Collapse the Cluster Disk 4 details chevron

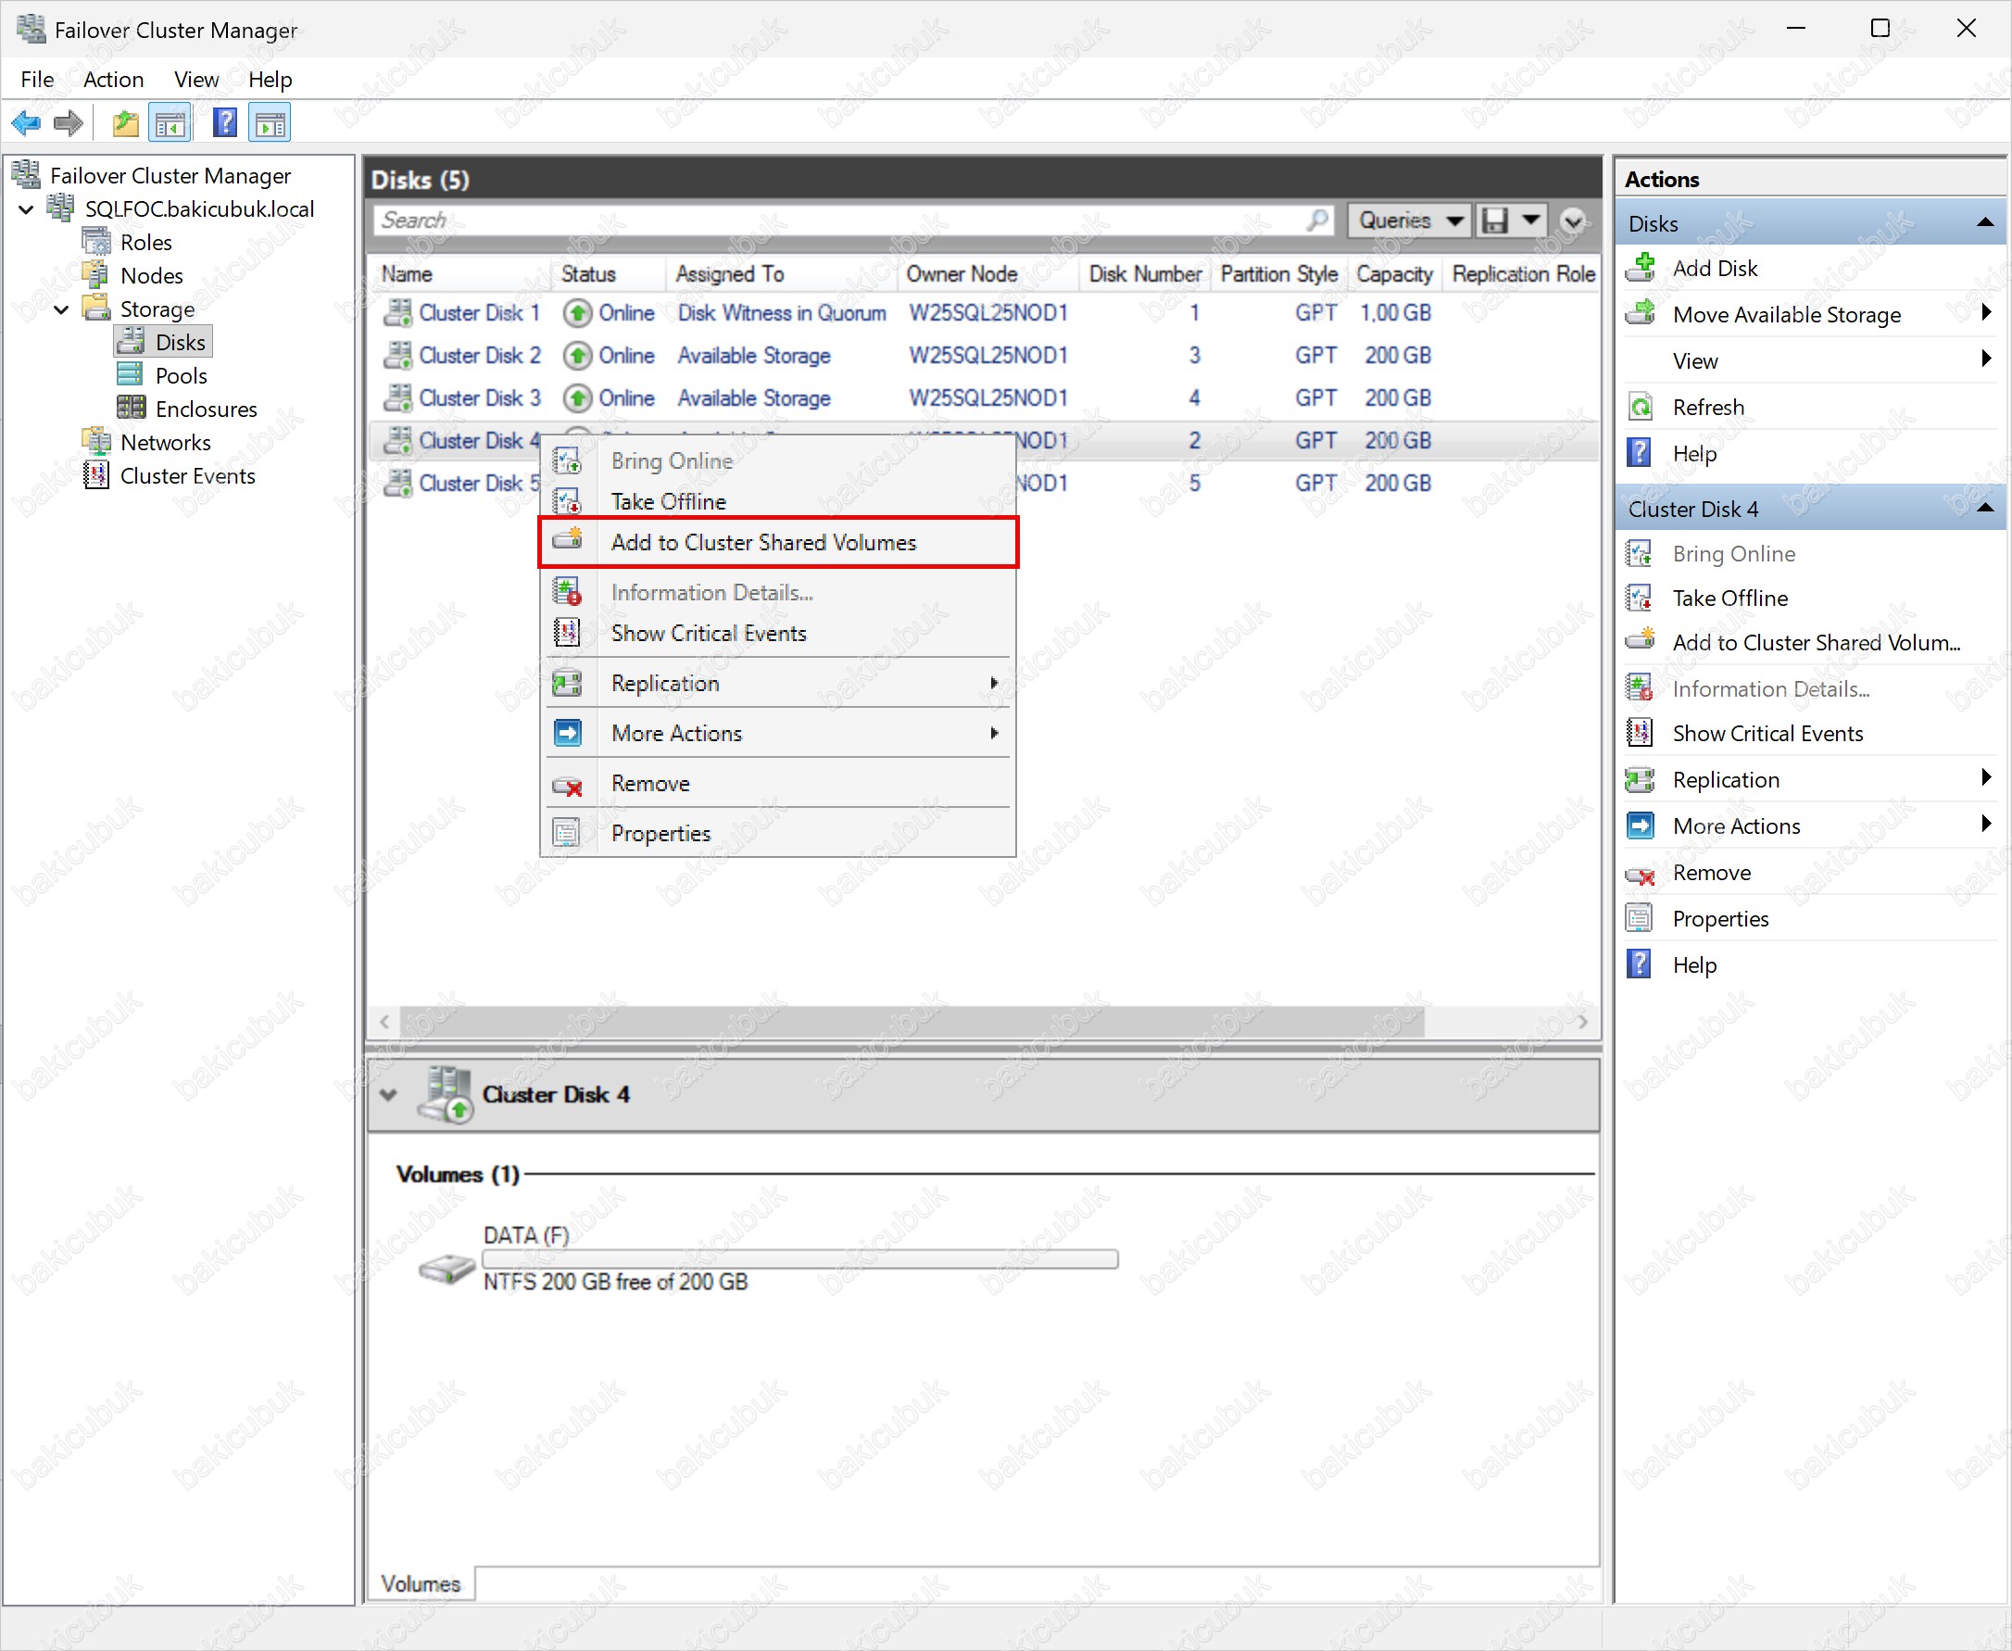pos(388,1094)
